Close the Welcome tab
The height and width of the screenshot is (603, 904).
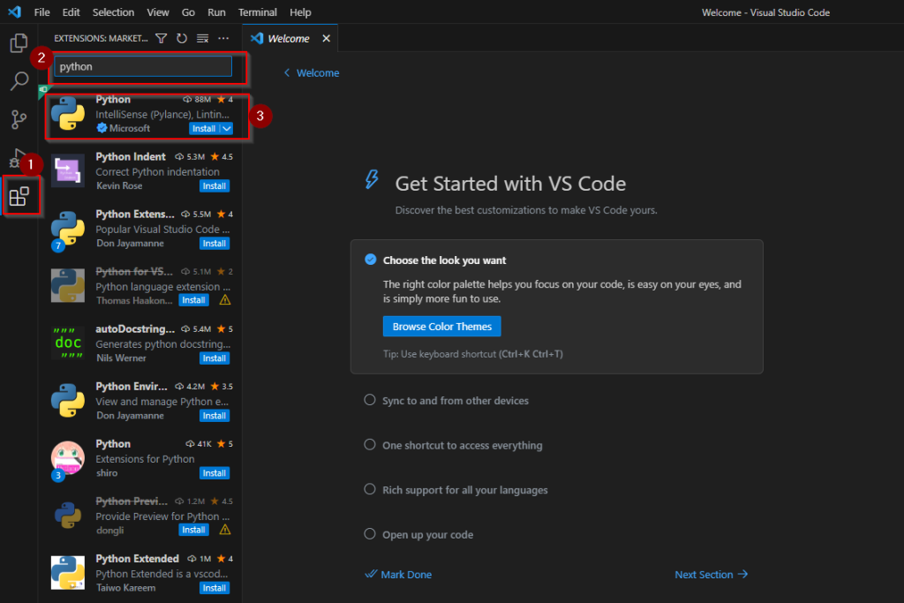click(x=326, y=39)
